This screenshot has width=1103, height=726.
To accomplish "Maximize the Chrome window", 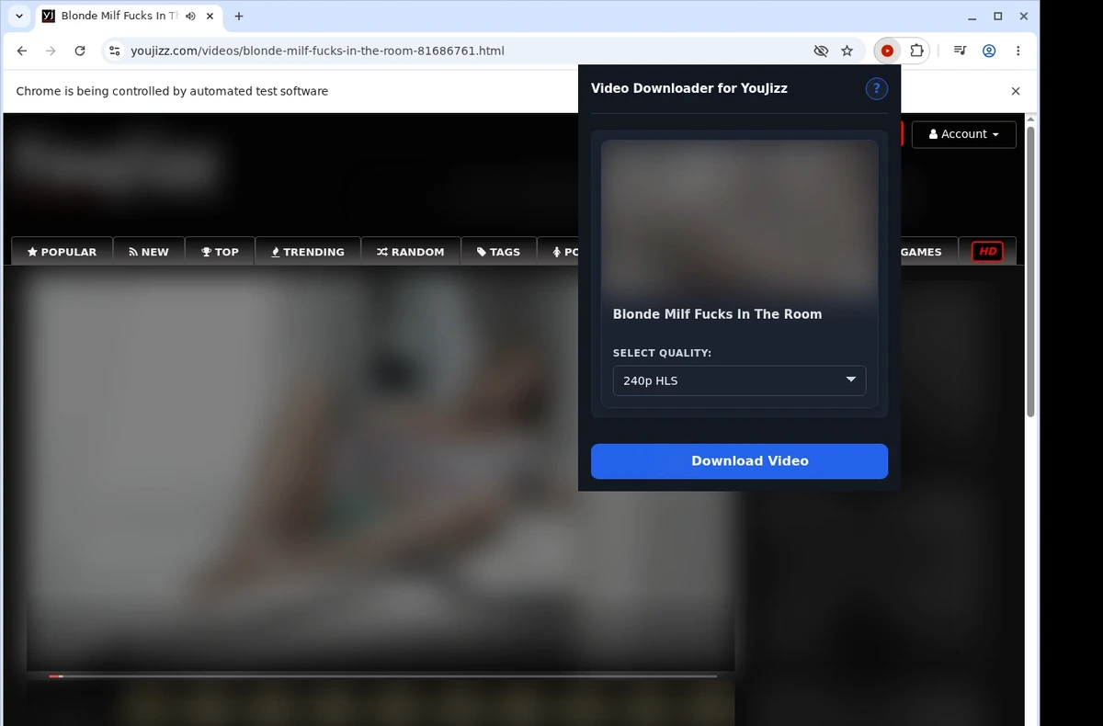I will (998, 17).
